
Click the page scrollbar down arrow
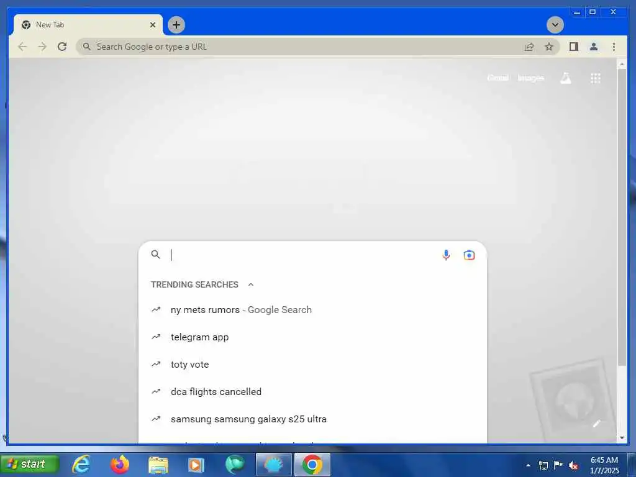point(622,438)
